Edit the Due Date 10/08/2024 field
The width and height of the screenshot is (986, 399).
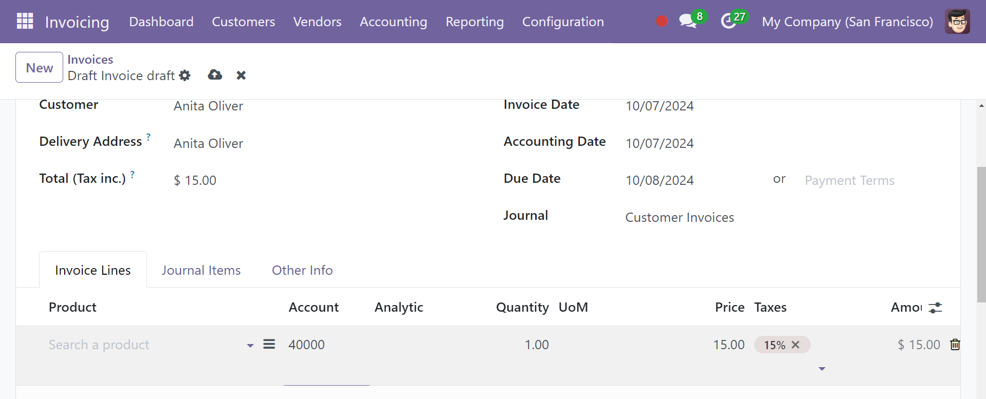[x=660, y=180]
